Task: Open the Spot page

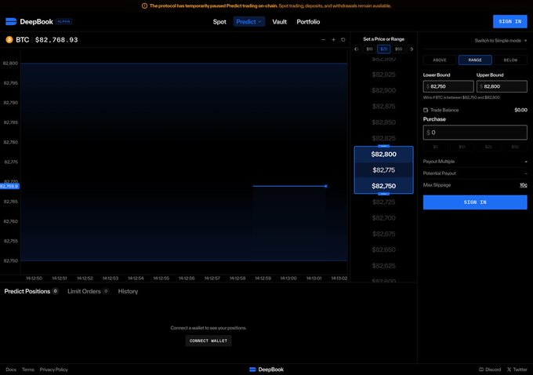Action: click(219, 22)
